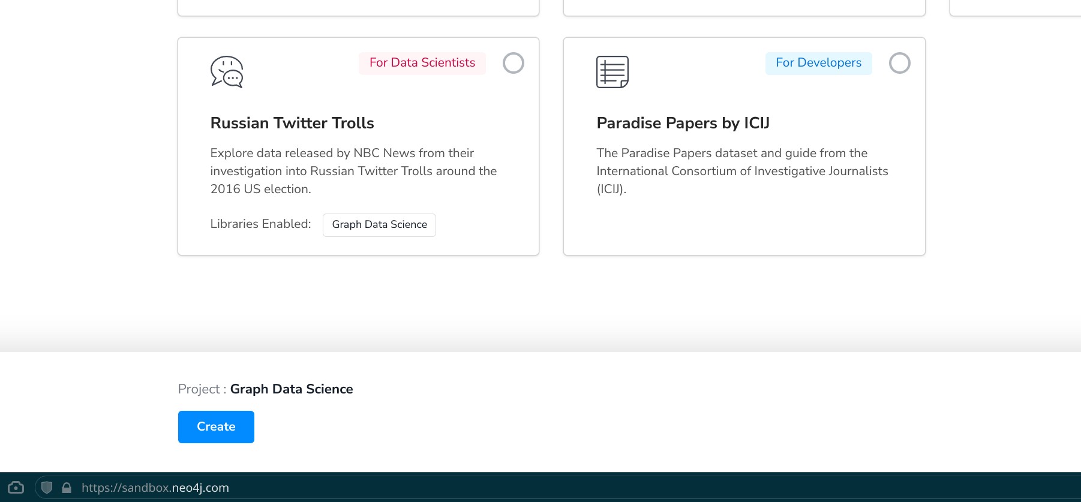Click the chat bubbles icon on Russian Twitter Trolls
This screenshot has height=502, width=1081.
pos(227,72)
